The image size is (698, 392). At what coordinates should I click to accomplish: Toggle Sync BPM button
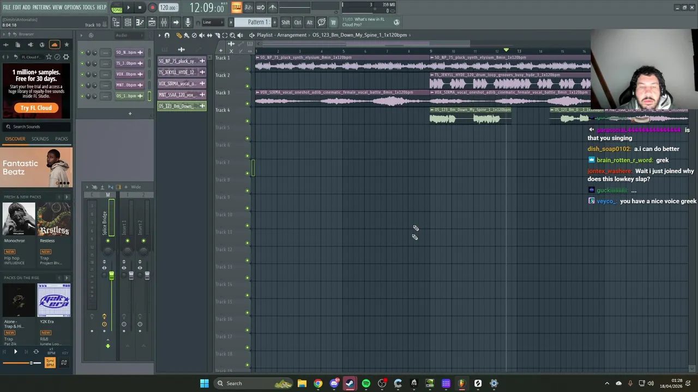click(50, 363)
